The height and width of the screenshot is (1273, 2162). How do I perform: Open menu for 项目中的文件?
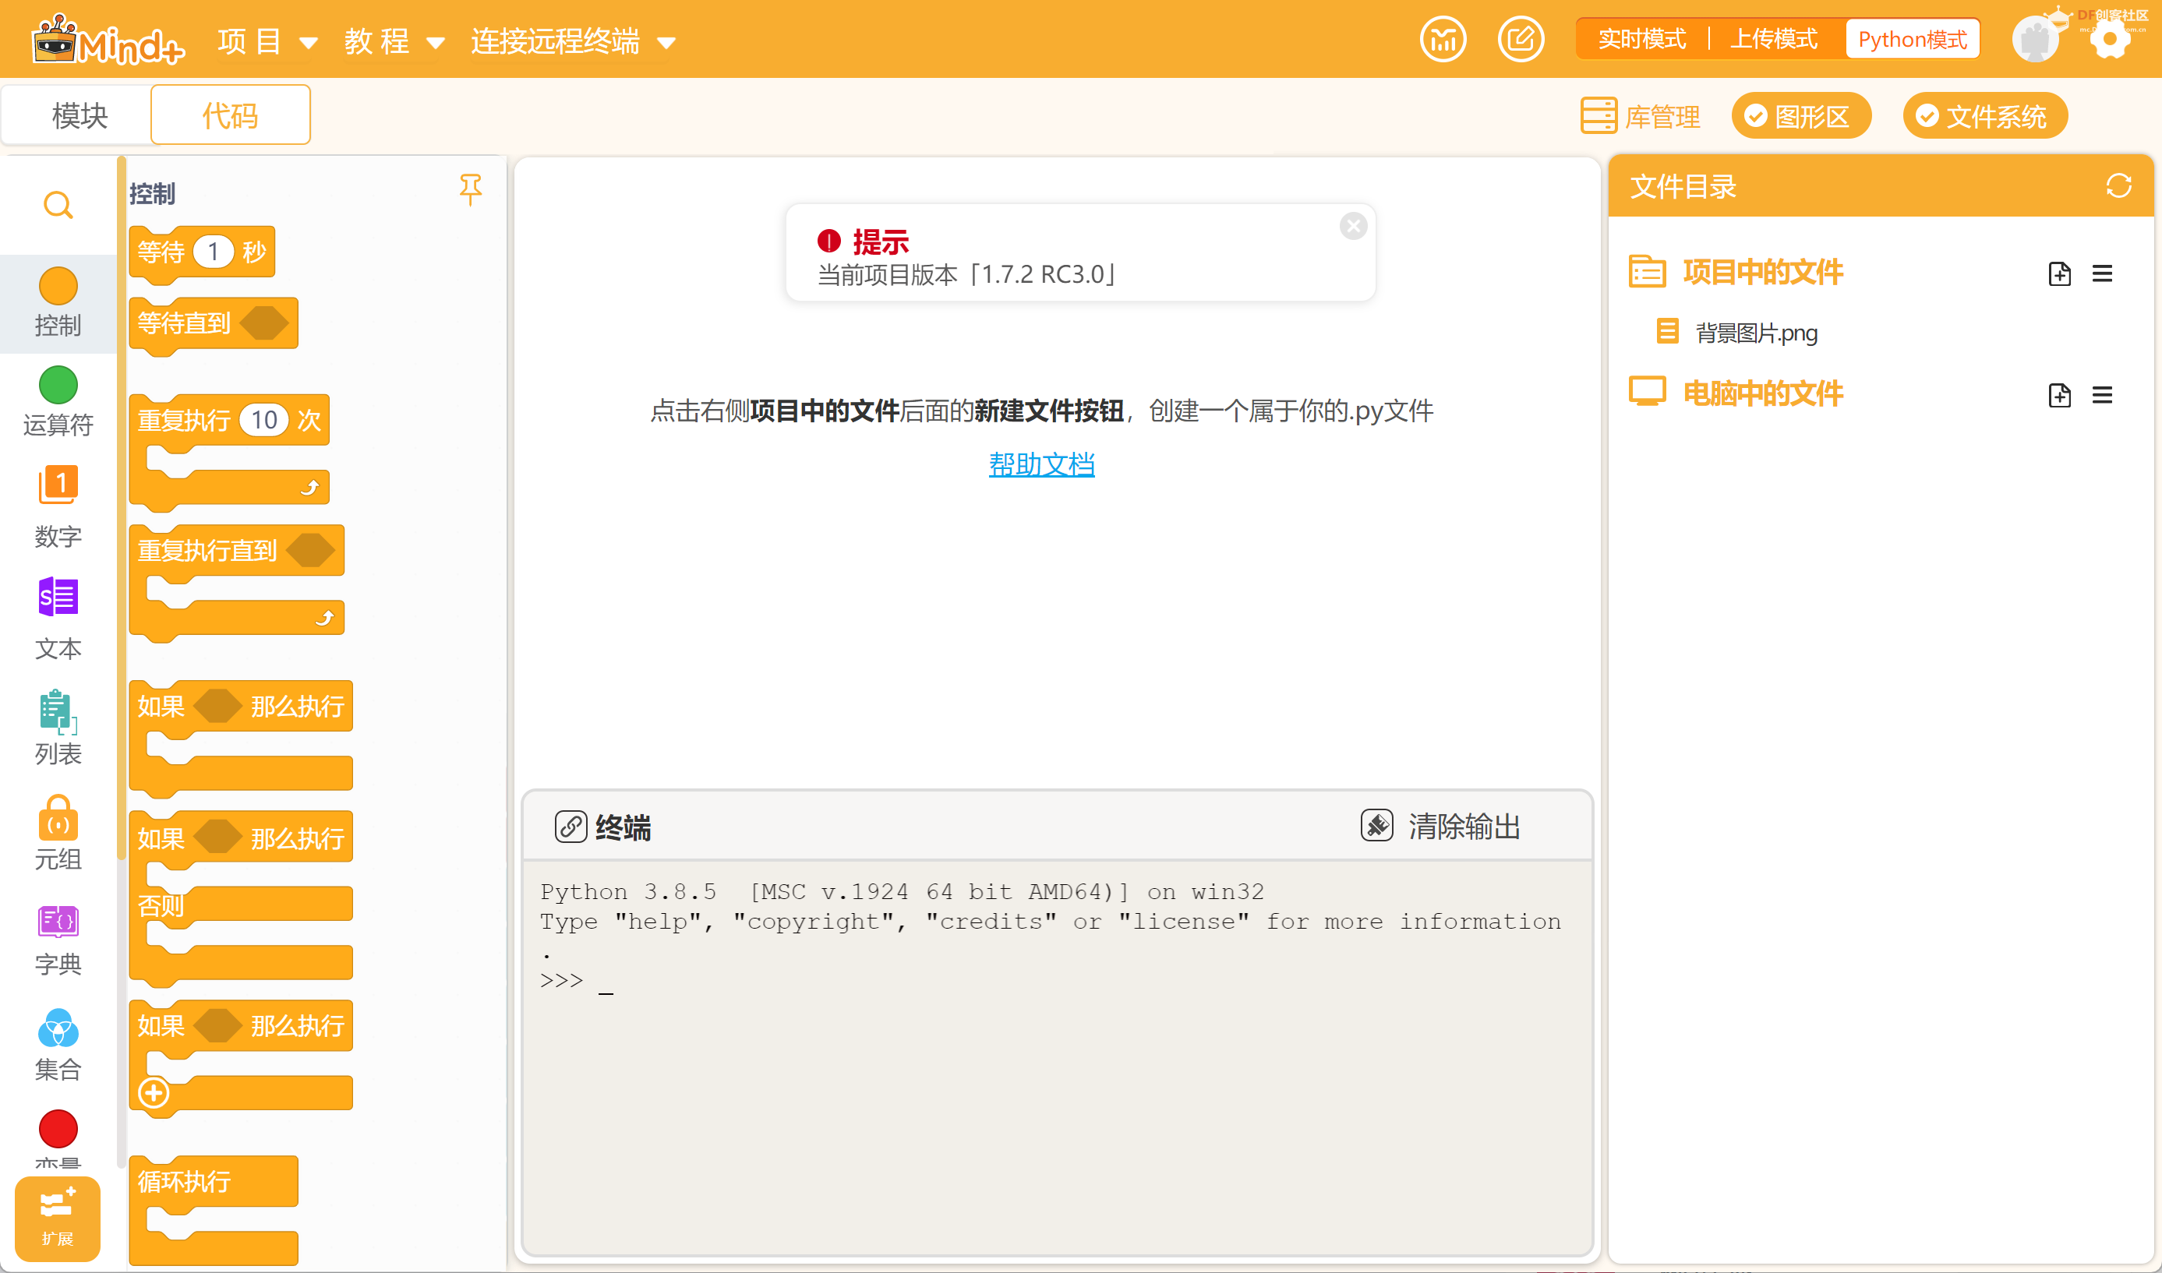(x=2102, y=273)
